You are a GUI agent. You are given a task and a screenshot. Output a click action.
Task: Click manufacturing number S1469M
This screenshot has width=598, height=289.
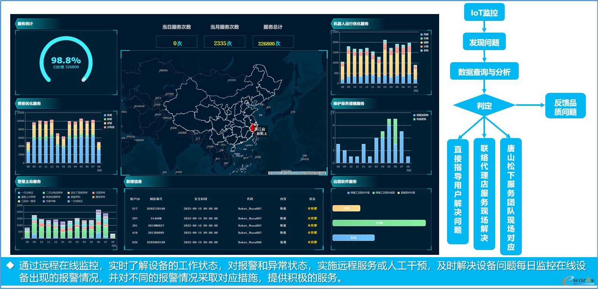156,218
